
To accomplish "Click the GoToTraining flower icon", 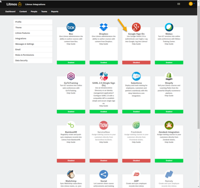I will 71,76.
